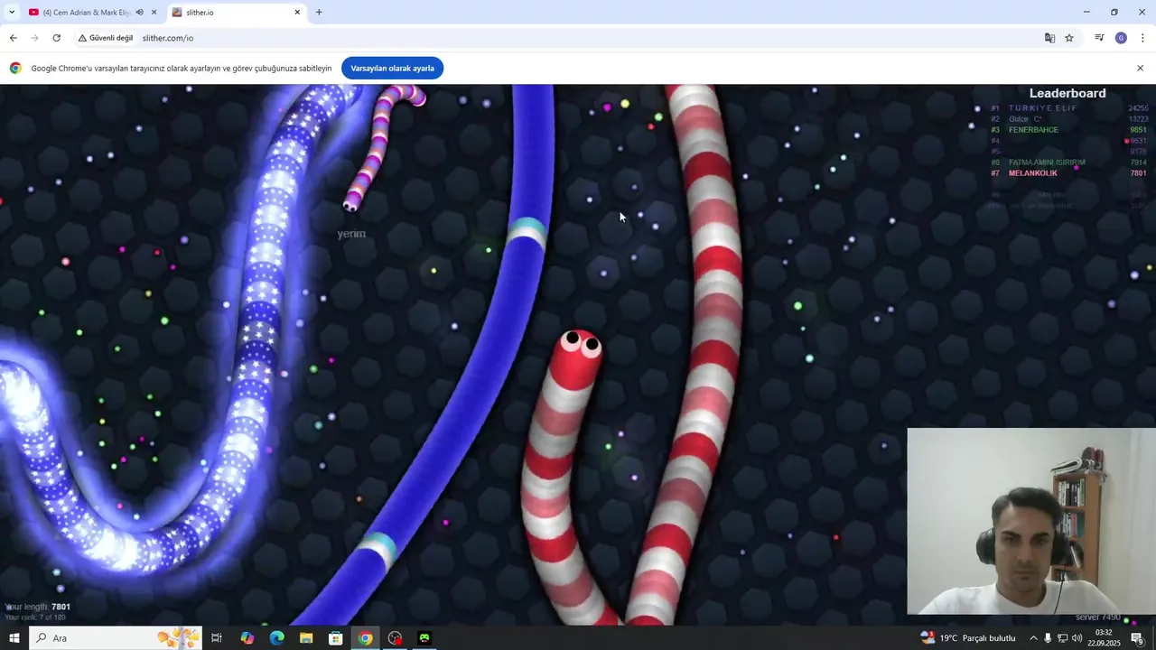Open the Chrome three-dot menu
The height and width of the screenshot is (650, 1156).
1142,38
